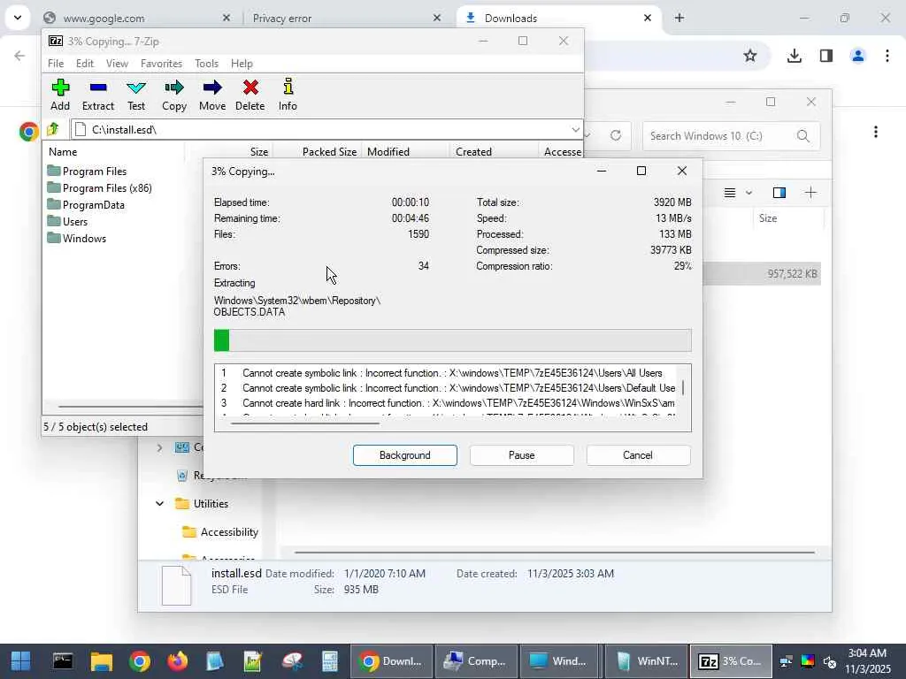Select the Program Files folder

point(87,171)
